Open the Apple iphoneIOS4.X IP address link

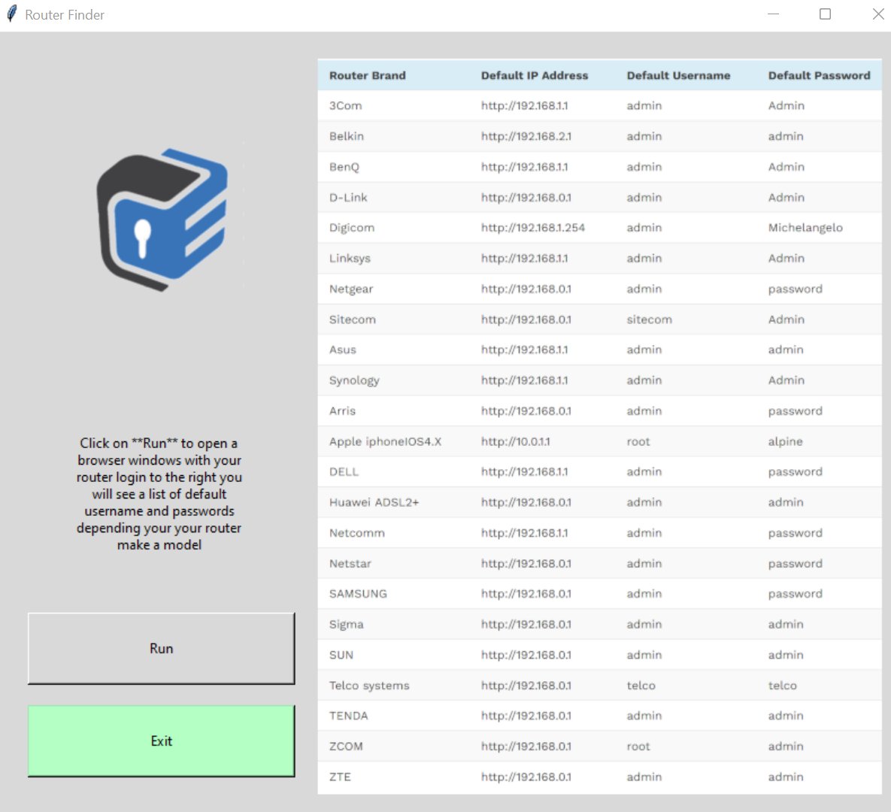pyautogui.click(x=516, y=441)
